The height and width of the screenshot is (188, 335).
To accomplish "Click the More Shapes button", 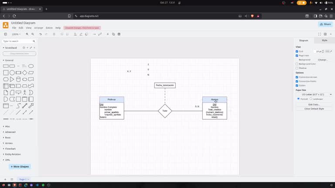I will click(20, 167).
